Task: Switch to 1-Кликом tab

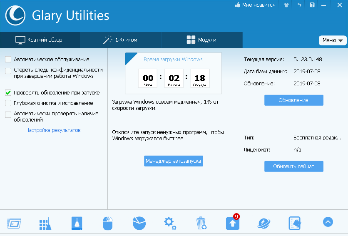Action: tap(121, 40)
